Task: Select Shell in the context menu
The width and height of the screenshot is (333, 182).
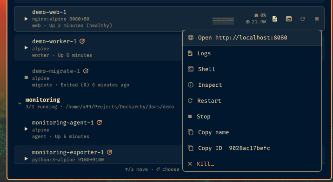Action: 252,69
